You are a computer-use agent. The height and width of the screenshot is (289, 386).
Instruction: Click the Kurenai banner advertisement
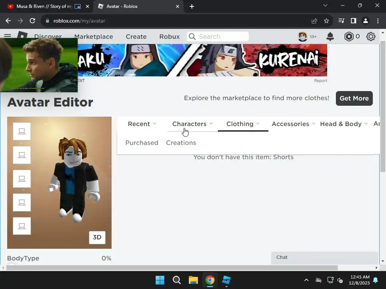pos(202,60)
